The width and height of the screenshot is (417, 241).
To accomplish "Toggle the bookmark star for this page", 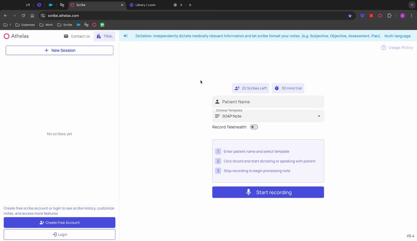I will point(350,16).
